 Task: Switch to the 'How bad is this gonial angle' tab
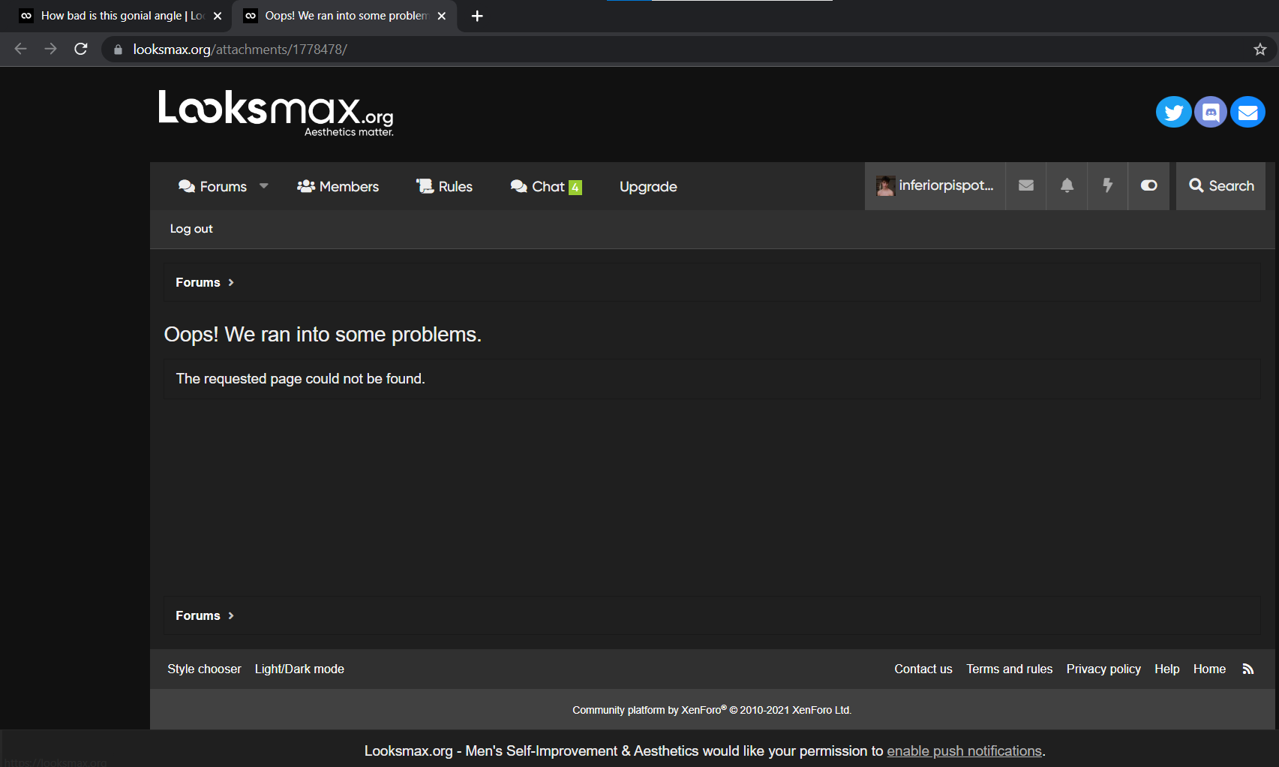pyautogui.click(x=120, y=16)
